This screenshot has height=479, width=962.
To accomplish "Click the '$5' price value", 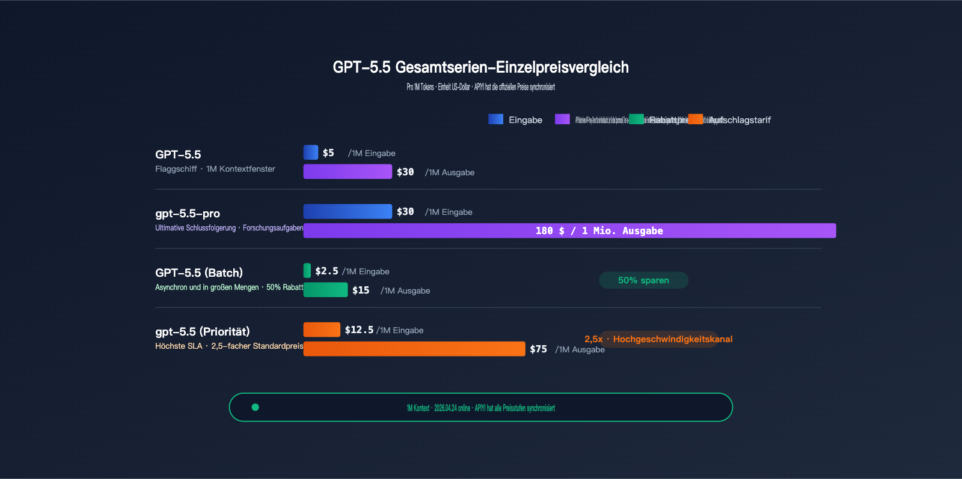I will tap(328, 152).
